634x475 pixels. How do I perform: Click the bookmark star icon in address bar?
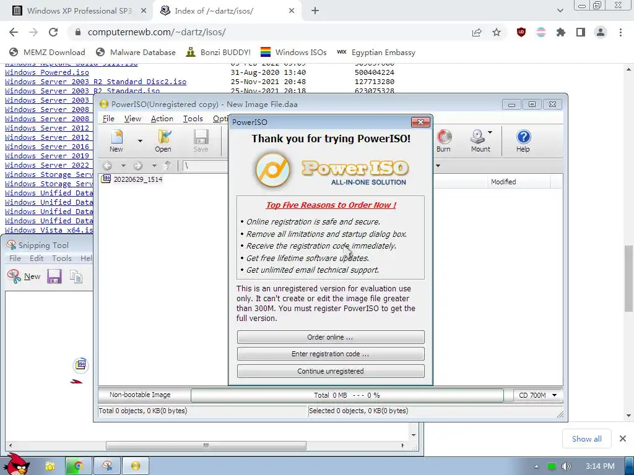(497, 32)
